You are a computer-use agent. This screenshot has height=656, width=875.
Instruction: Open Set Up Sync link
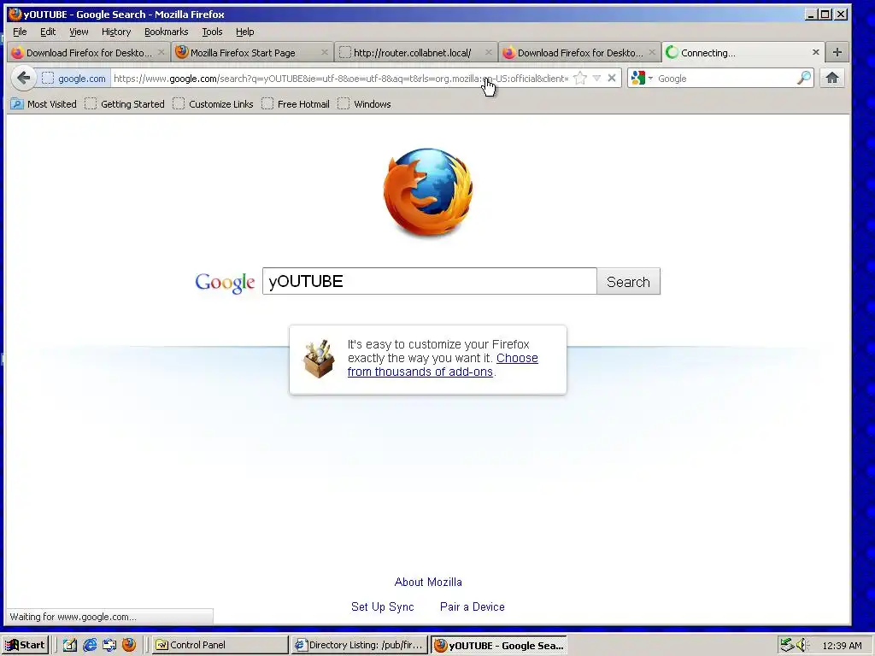[x=382, y=606]
